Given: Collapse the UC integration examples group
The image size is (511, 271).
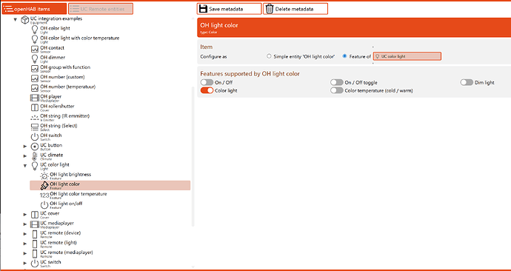Looking at the screenshot, I should (x=16, y=19).
